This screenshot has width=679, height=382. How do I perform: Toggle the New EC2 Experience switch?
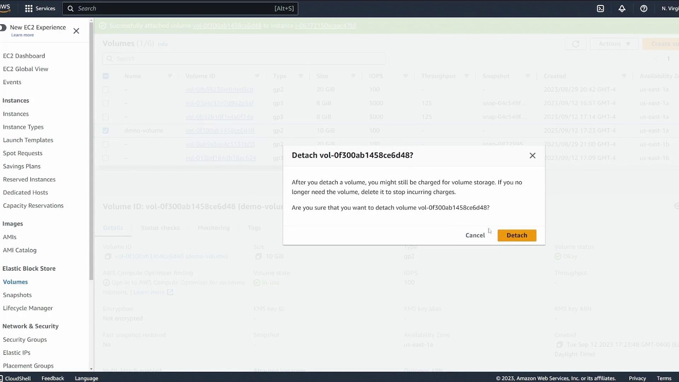3,28
